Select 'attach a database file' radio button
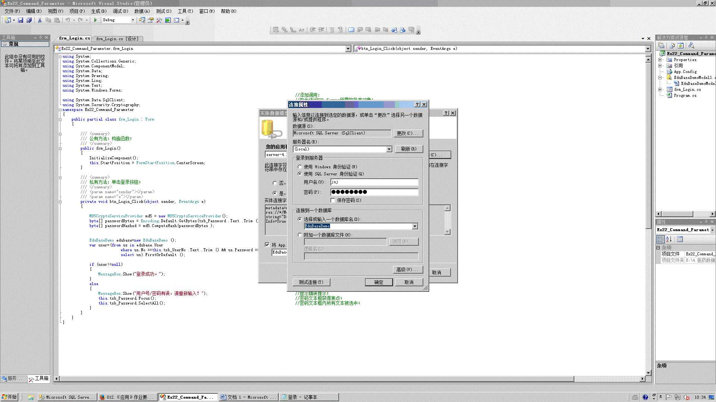The width and height of the screenshot is (716, 402). [300, 235]
